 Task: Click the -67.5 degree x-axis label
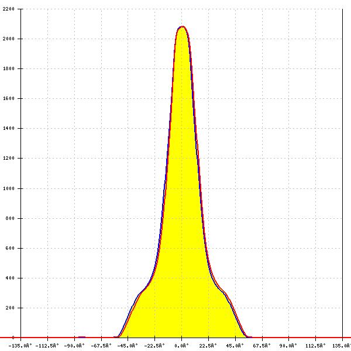coord(101,346)
